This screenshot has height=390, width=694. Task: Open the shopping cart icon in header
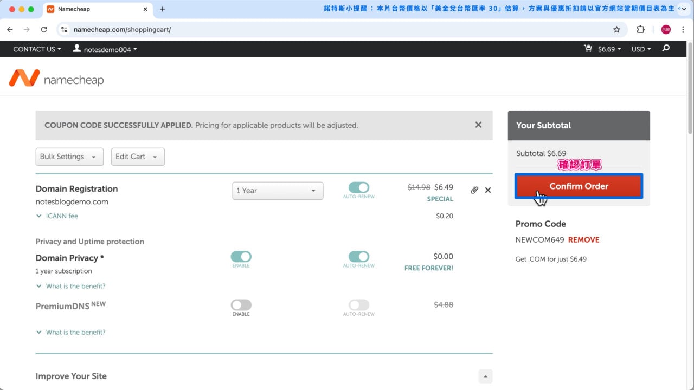click(588, 49)
